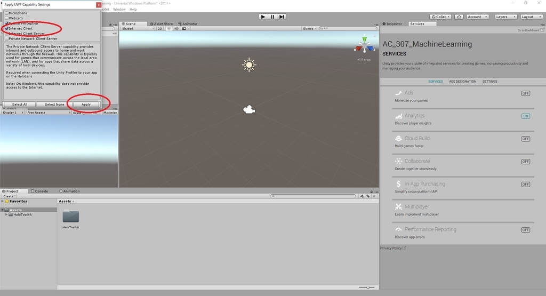The image size is (546, 296).
Task: Select the SERVICES sub-tab
Action: tap(435, 82)
